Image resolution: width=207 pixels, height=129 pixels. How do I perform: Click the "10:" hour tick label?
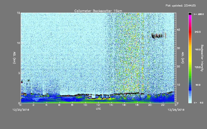click(86, 105)
